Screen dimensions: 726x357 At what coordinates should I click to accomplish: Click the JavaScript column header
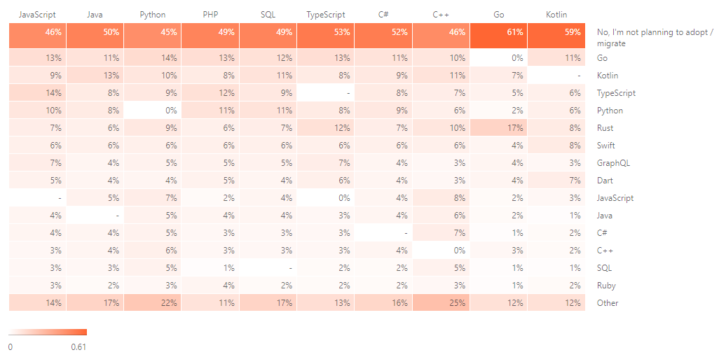pyautogui.click(x=37, y=15)
